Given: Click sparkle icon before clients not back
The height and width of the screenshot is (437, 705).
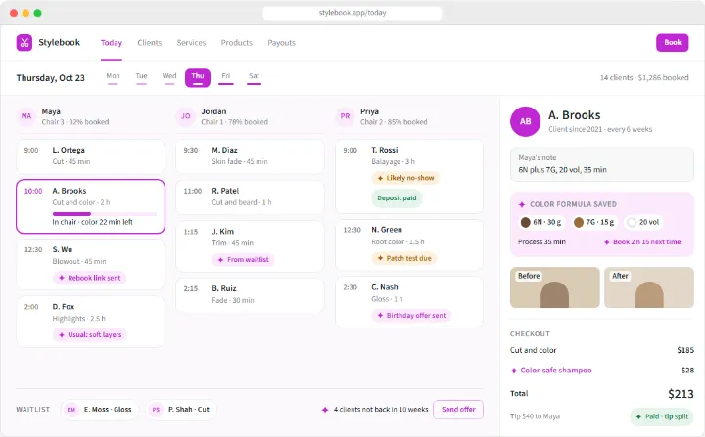Looking at the screenshot, I should (325, 410).
